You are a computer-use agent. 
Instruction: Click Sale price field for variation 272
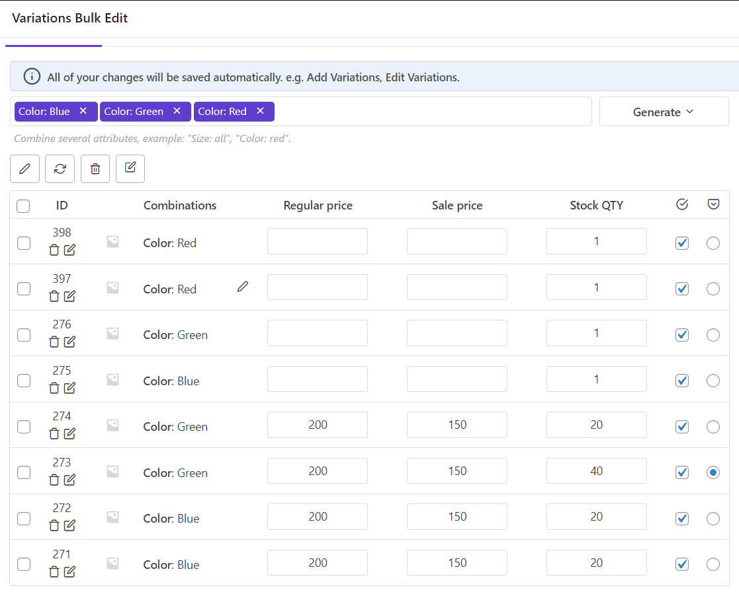tap(456, 516)
